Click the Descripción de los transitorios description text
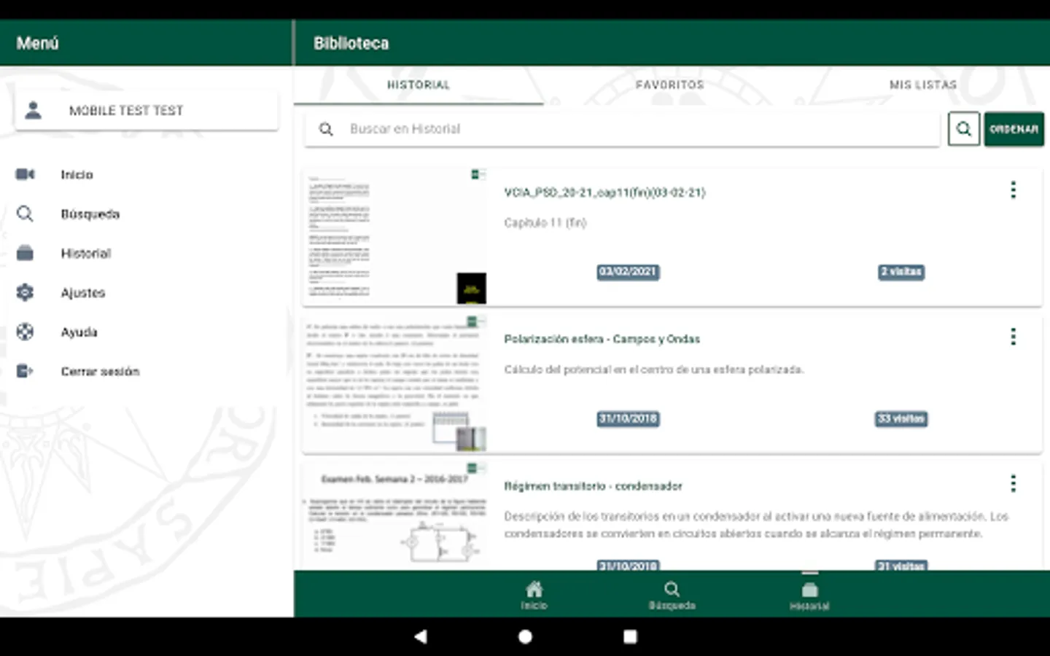 click(x=756, y=525)
